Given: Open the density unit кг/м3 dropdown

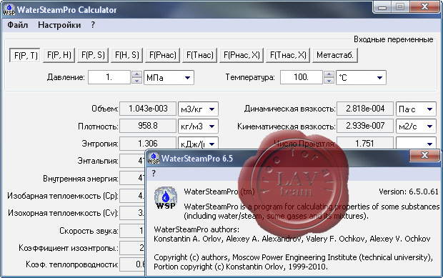Looking at the screenshot, I should tap(198, 126).
